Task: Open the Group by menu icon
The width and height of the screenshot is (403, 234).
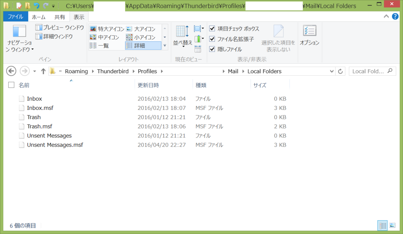Action: (199, 28)
